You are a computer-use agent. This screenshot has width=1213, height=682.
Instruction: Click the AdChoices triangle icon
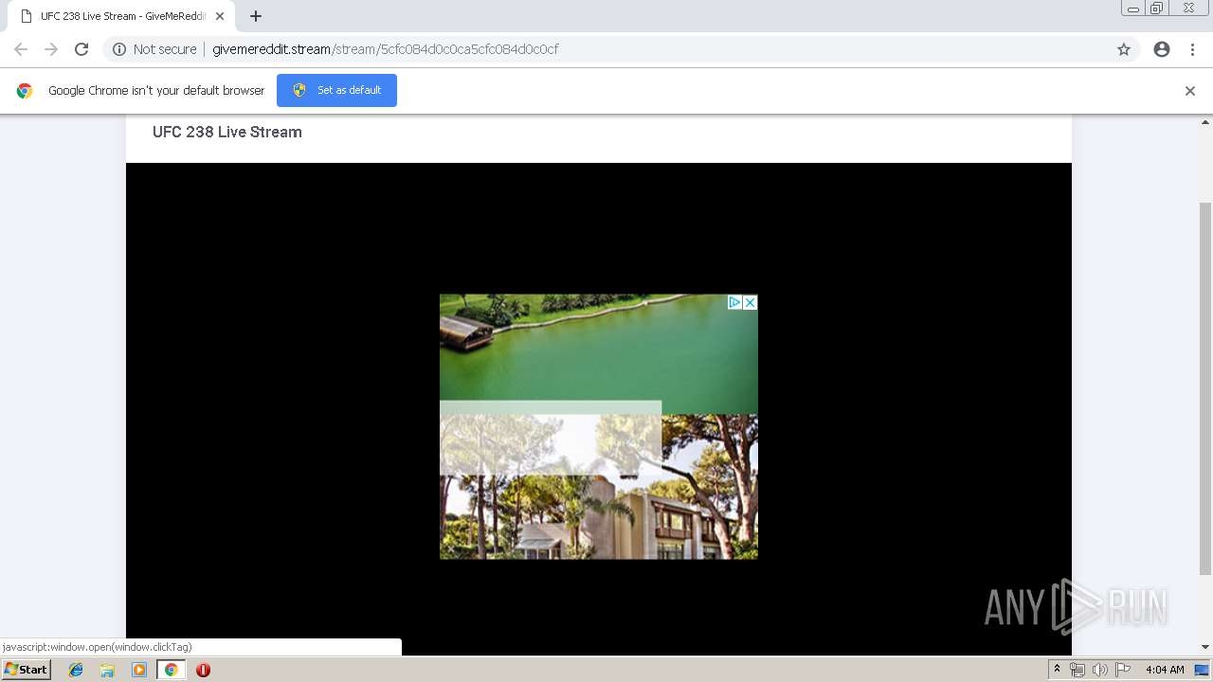tap(734, 302)
